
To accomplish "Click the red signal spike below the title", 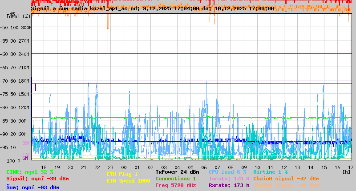I will pyautogui.click(x=108, y=24).
